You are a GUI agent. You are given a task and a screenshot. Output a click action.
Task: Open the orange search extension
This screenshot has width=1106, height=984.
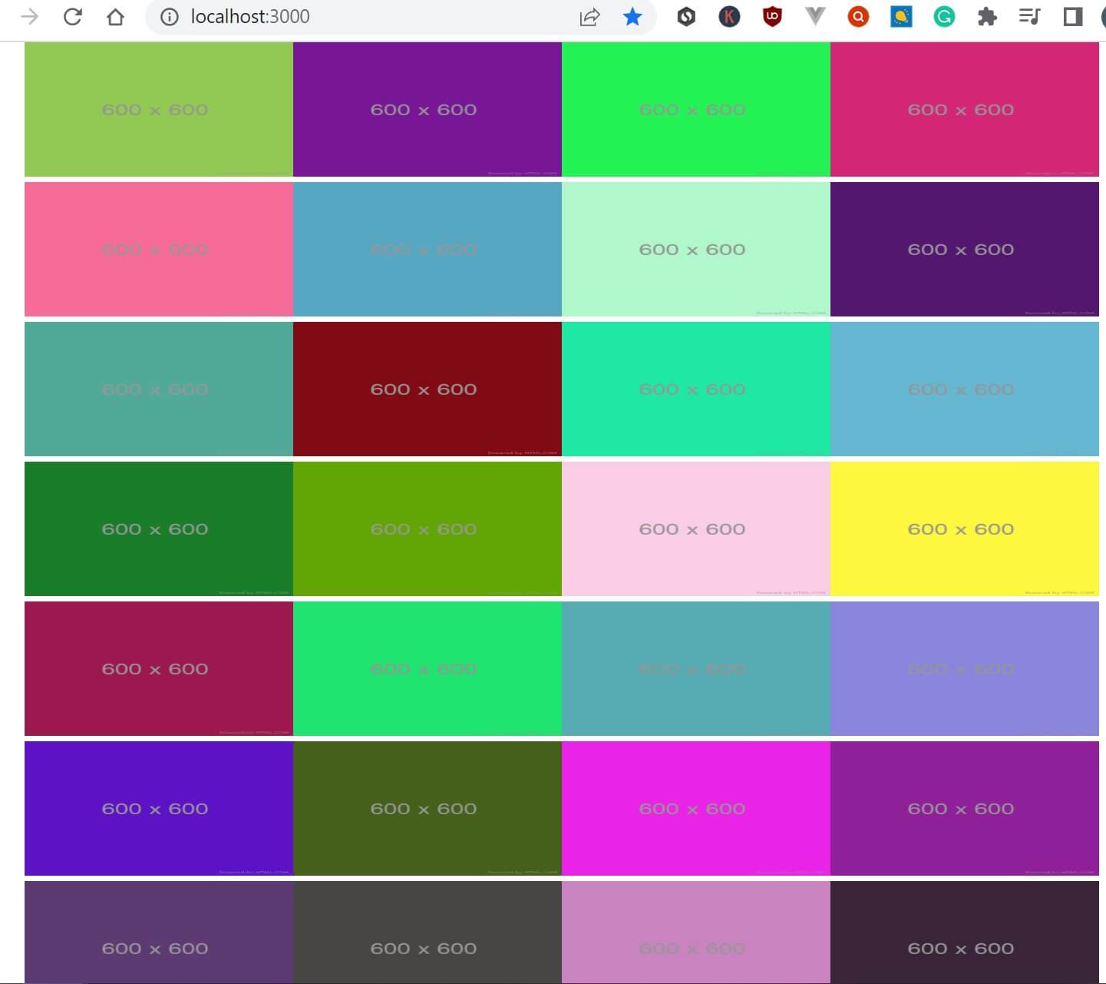pyautogui.click(x=858, y=16)
